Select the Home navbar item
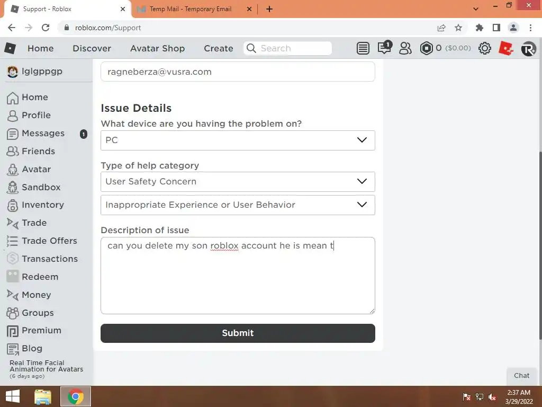The width and height of the screenshot is (542, 407). [40, 48]
